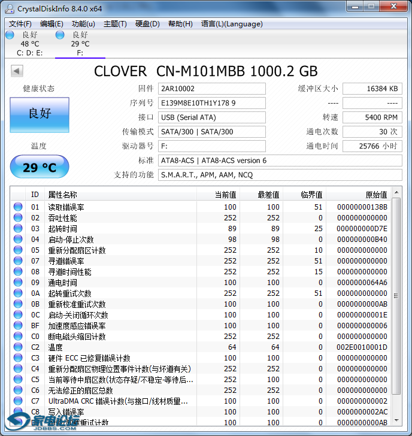Screen dimensions: 412x436
Task: Click status icon for 02 吞吐性能
Action: coord(18,217)
